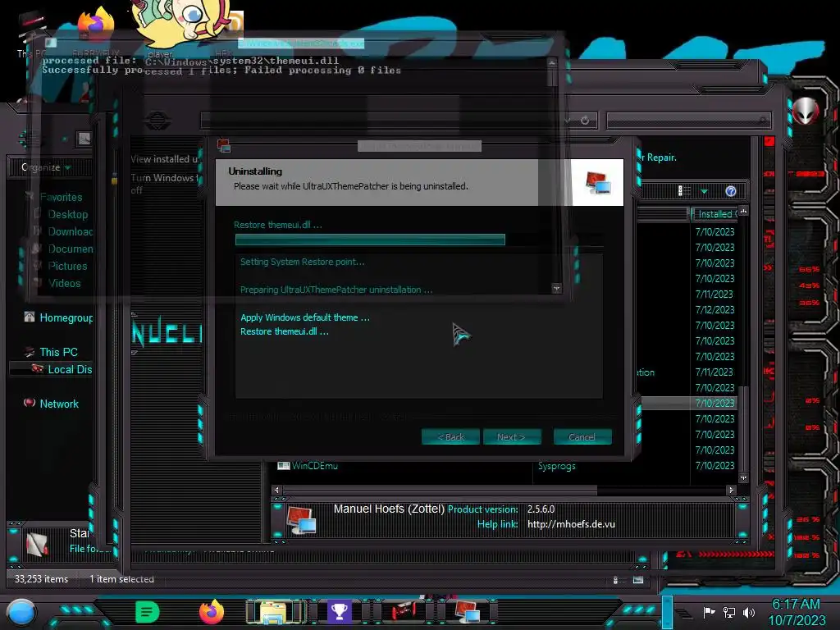Screen dimensions: 840x630
Task: Click the program icon in the details pane
Action: [301, 520]
